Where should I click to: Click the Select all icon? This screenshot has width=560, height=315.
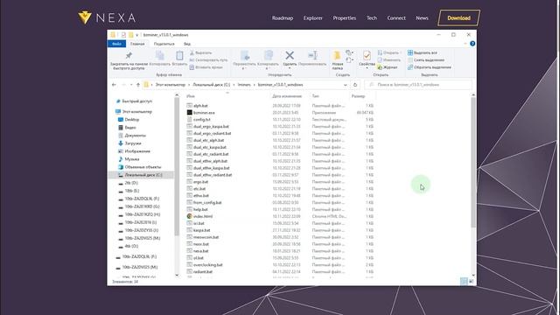click(410, 52)
